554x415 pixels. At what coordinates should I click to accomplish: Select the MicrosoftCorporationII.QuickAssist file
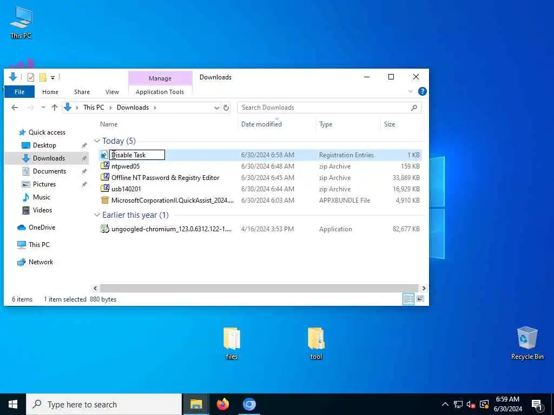coord(173,200)
